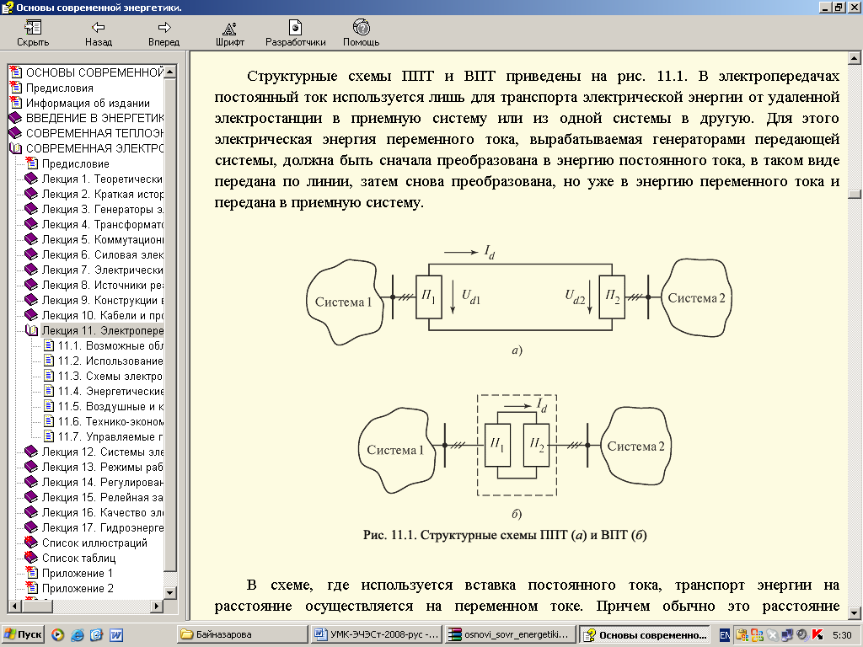Expand ВВЕДЕНИЕ В ЭНЕРГЕТИКУ book icon
863x647 pixels.
coord(15,118)
